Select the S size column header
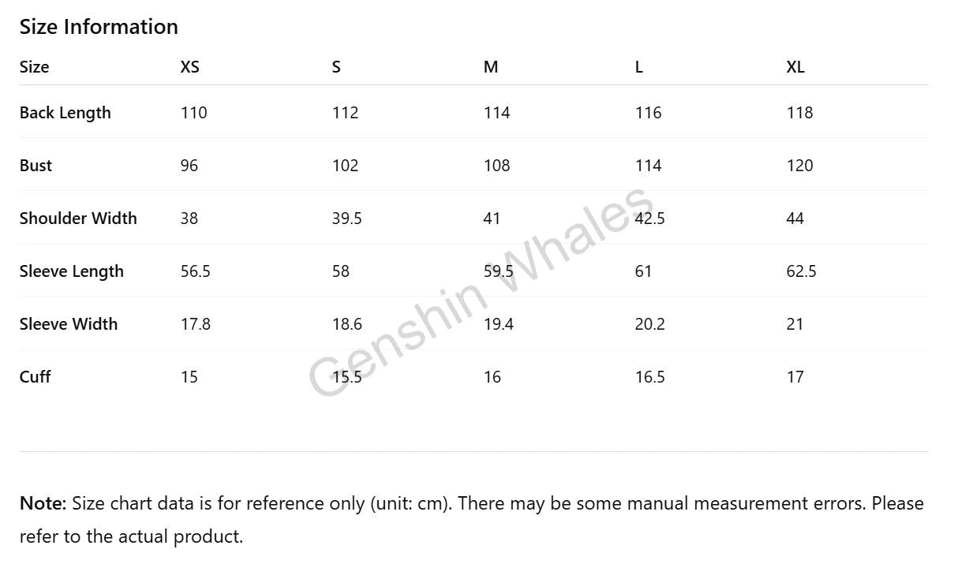This screenshot has width=958, height=579. (336, 67)
